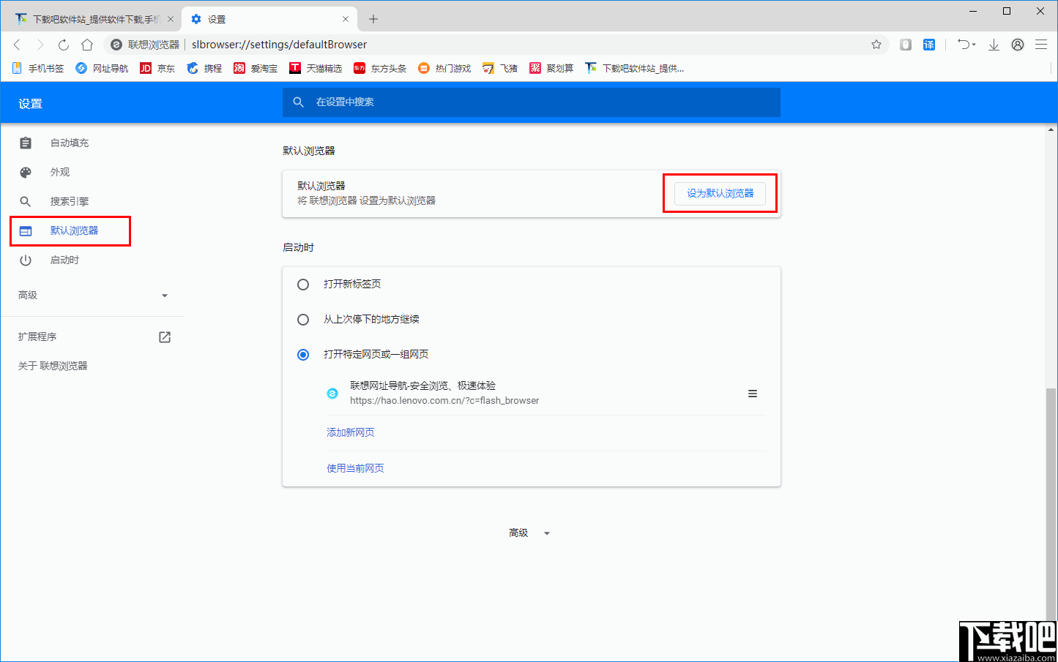Open JD shopping bookmark from bookmarks bar
Screen dimensions: 1058x662
coord(157,68)
